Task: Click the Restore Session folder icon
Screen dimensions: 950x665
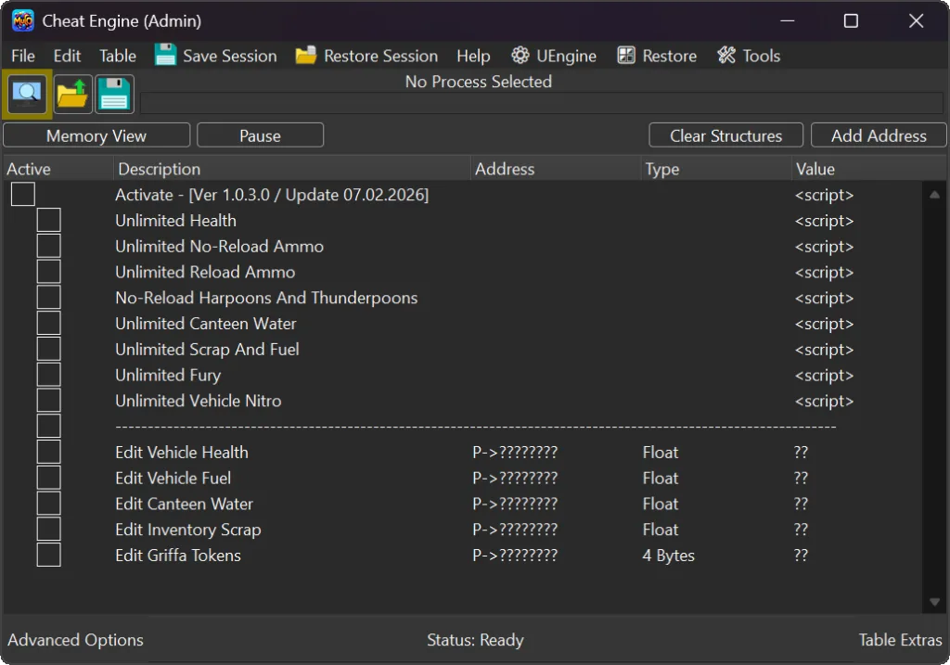Action: (x=306, y=55)
